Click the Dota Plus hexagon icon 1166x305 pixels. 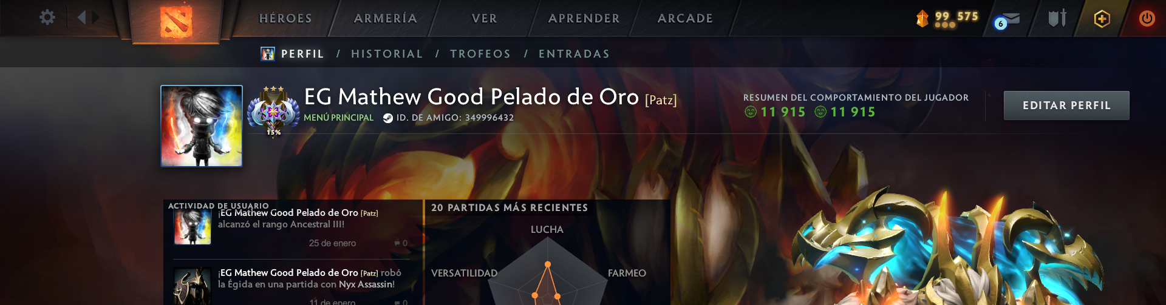coord(1102,19)
